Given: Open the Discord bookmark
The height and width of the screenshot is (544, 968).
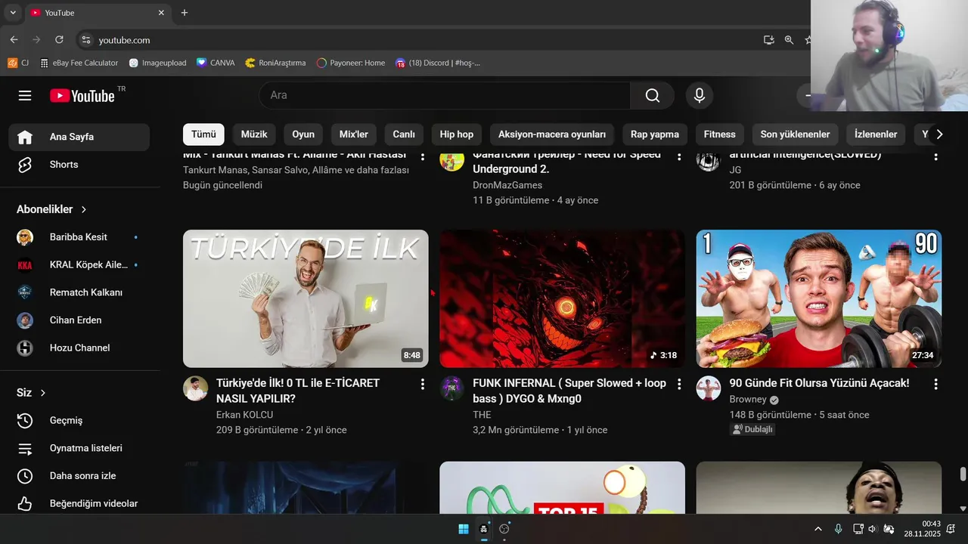Looking at the screenshot, I should click(x=438, y=63).
